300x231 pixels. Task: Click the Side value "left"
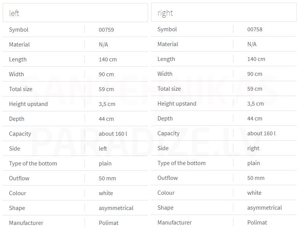point(103,148)
